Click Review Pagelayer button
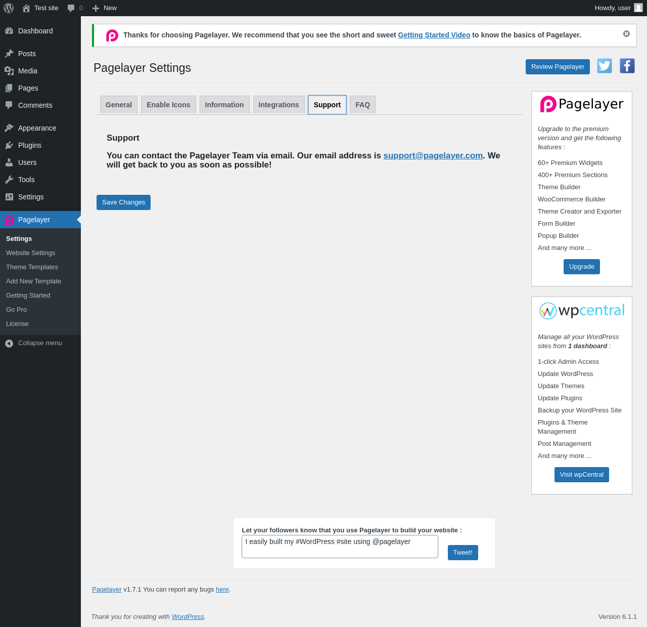Screen dimensions: 647x627 [x=558, y=67]
